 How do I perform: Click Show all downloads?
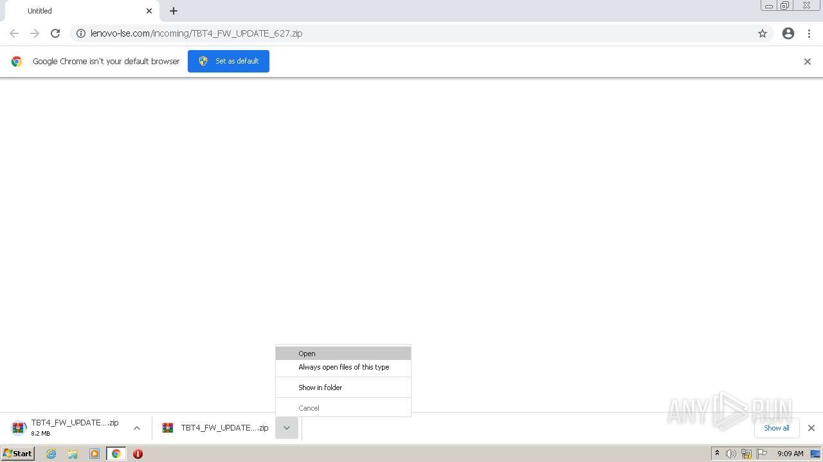777,428
